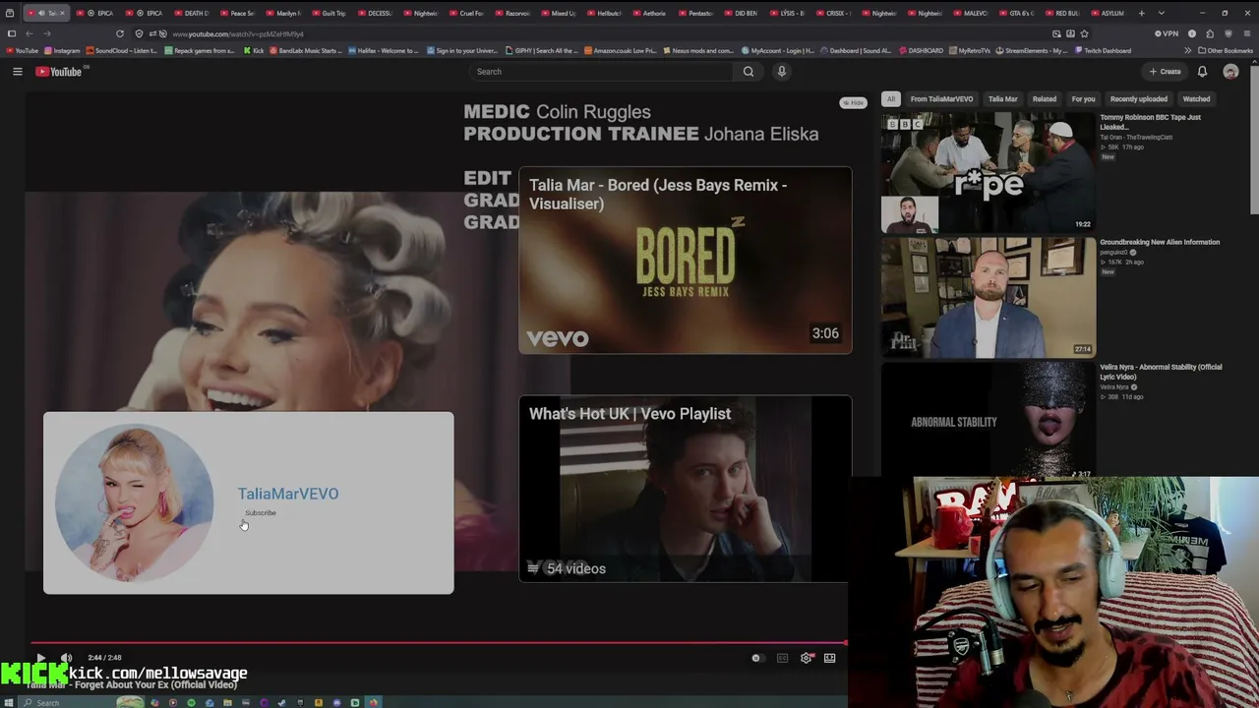The width and height of the screenshot is (1259, 708).
Task: Open the StreamElements bookmark
Action: (1033, 50)
